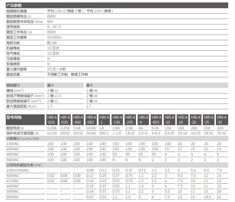Select the HBS-A-1 model column header
The image size is (235, 202).
point(104,120)
